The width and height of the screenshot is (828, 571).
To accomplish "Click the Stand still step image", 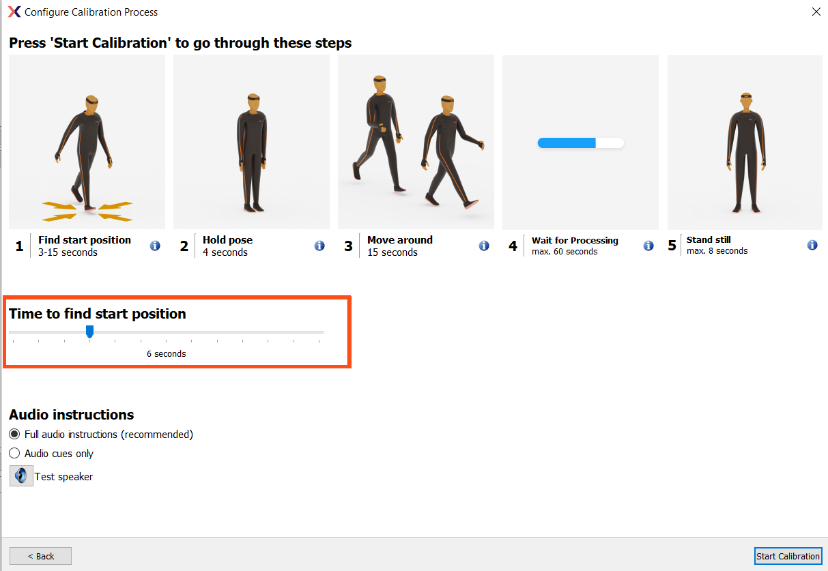I will (x=745, y=141).
